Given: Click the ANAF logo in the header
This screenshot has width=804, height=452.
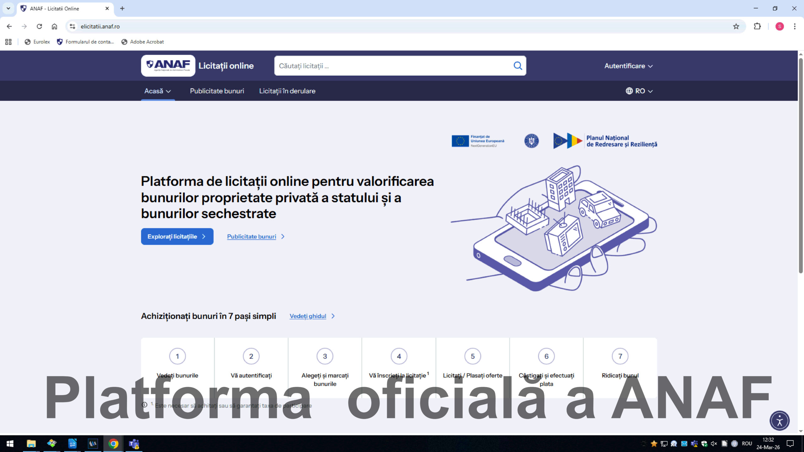Looking at the screenshot, I should tap(168, 66).
